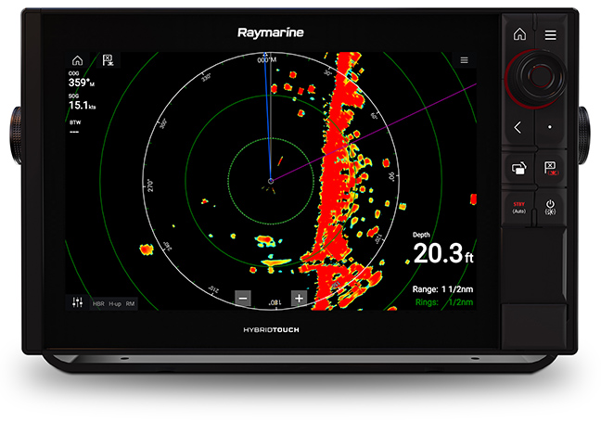
Task: Tap the SOG 15.1 kts data readout
Action: pyautogui.click(x=83, y=105)
